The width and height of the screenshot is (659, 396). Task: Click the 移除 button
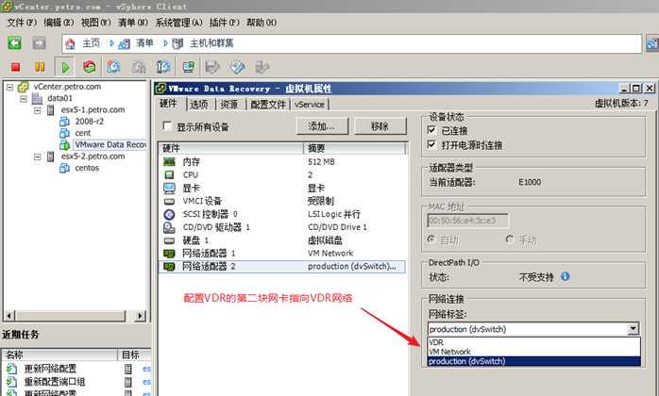[x=380, y=126]
